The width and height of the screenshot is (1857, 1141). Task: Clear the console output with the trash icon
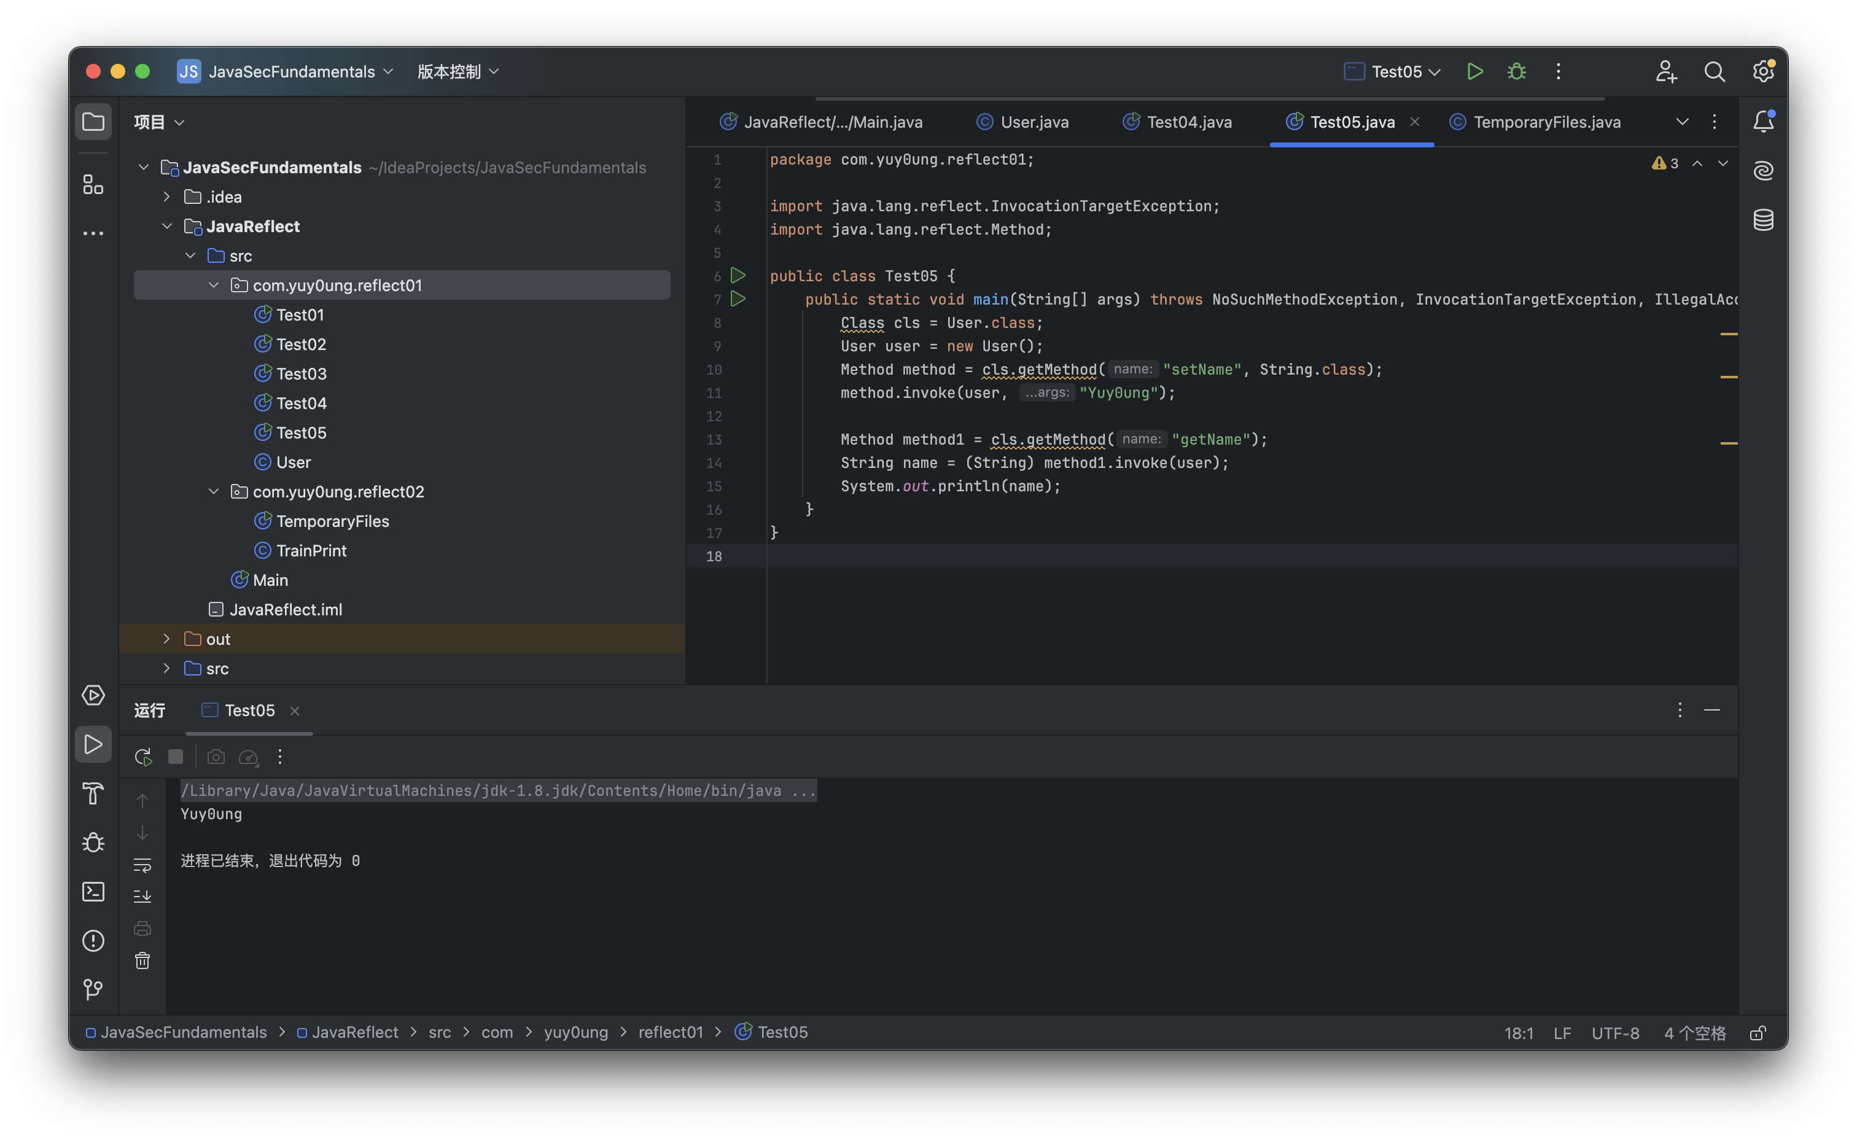[x=142, y=960]
